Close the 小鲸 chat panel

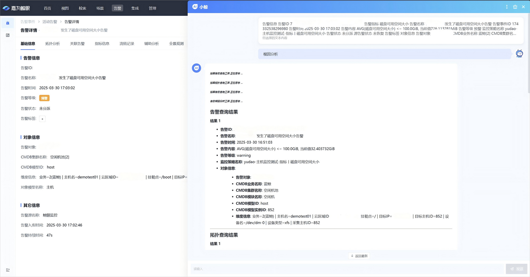pos(523,7)
